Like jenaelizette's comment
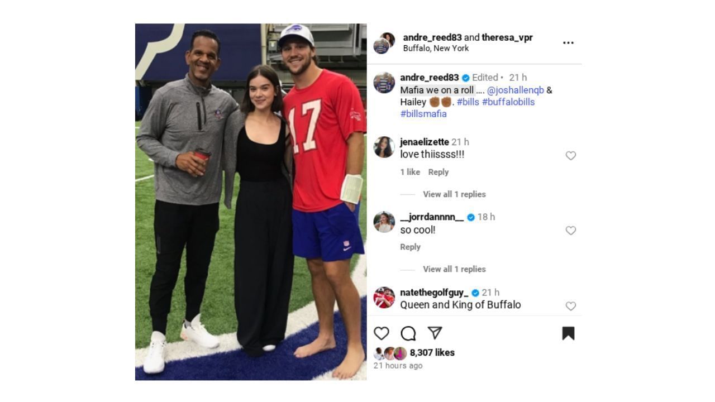This screenshot has width=715, height=402. click(570, 156)
